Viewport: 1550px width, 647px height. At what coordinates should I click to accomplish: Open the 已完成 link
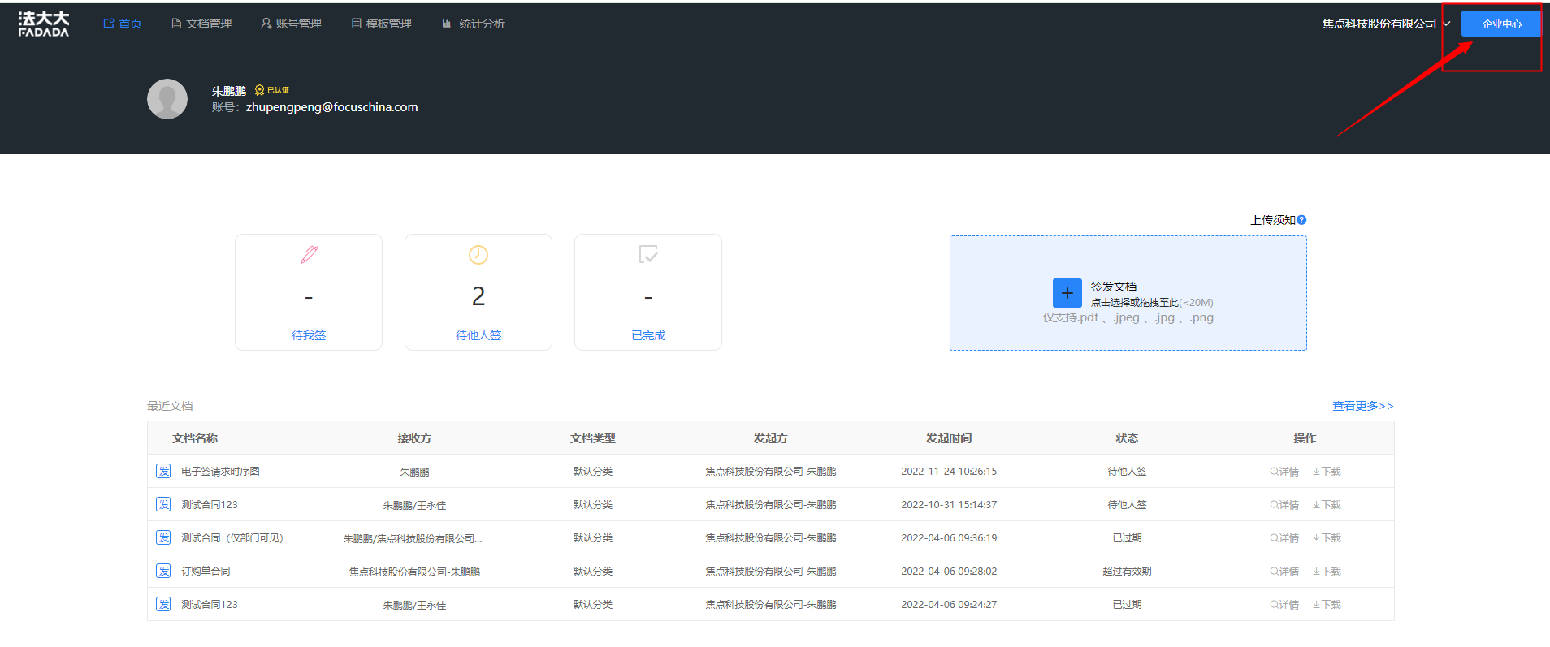click(x=648, y=335)
